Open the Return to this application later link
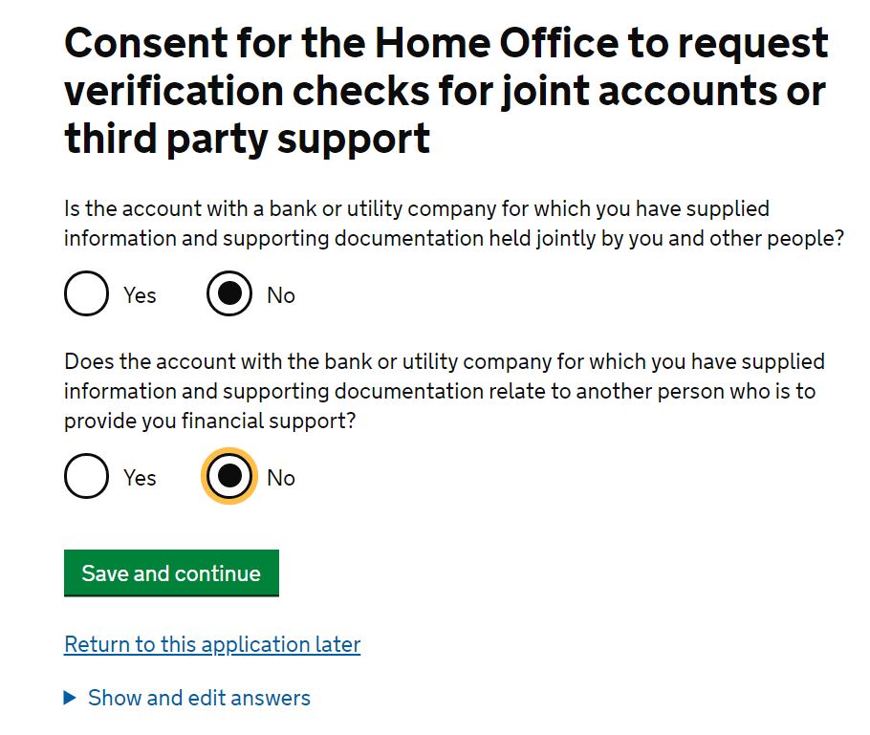Screen dimensions: 870x735 (x=212, y=644)
